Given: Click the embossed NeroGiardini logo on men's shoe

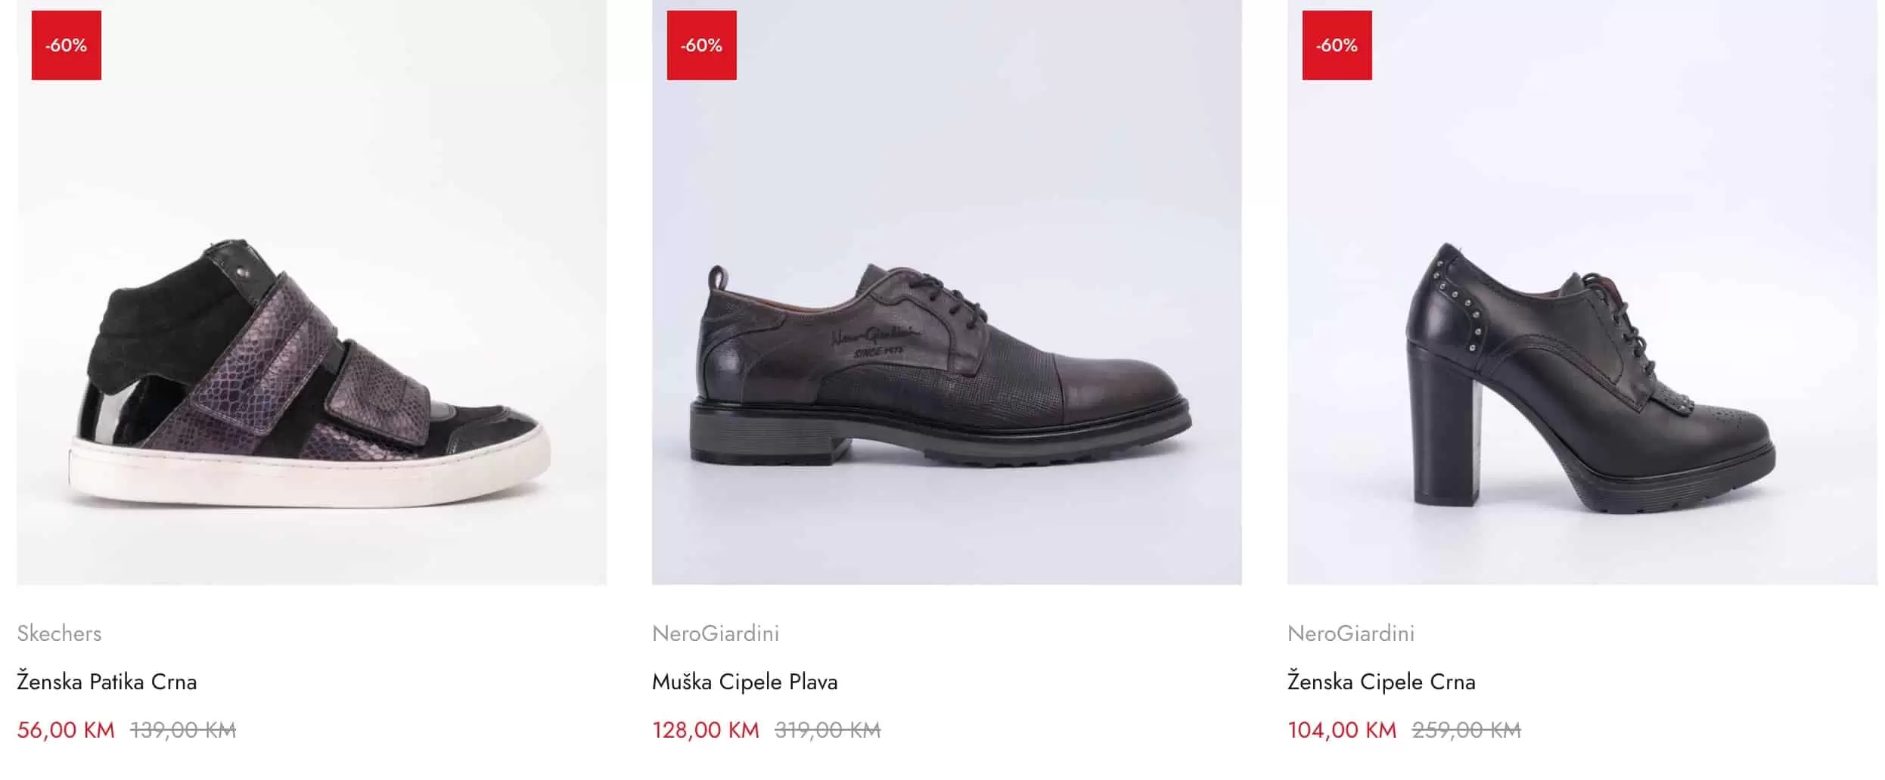Looking at the screenshot, I should (877, 340).
